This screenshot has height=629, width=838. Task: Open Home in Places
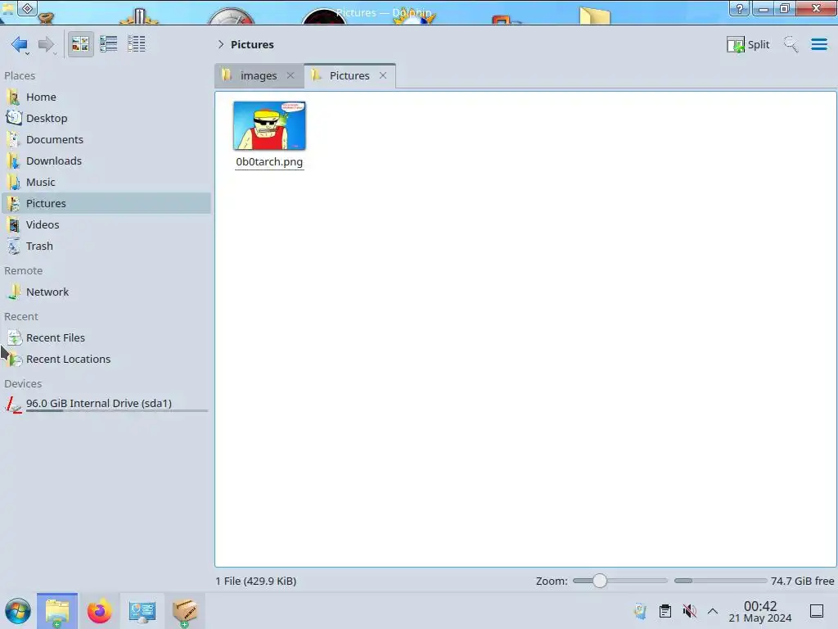point(107,97)
